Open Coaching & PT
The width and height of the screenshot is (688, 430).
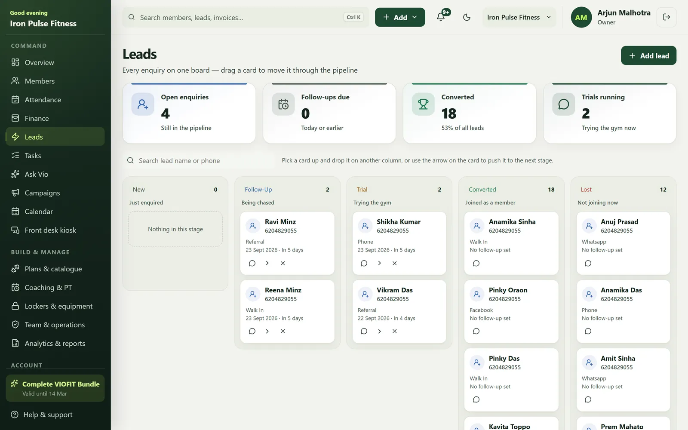point(55,287)
